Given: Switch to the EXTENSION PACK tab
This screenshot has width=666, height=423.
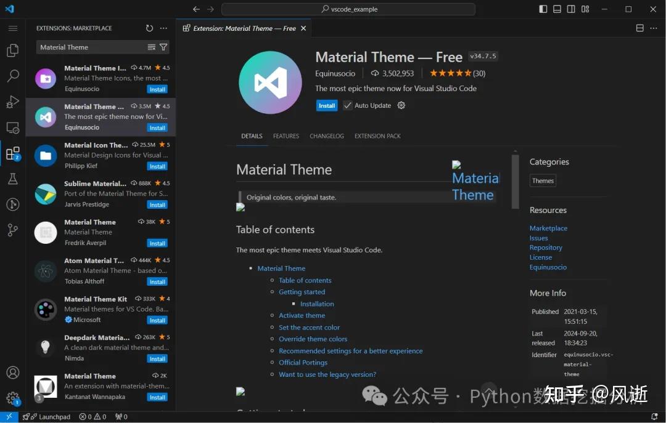Looking at the screenshot, I should [x=377, y=136].
